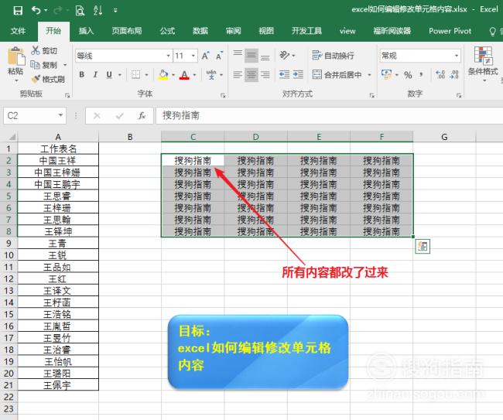Click Merge & Center (合并后居中) button

pos(337,75)
